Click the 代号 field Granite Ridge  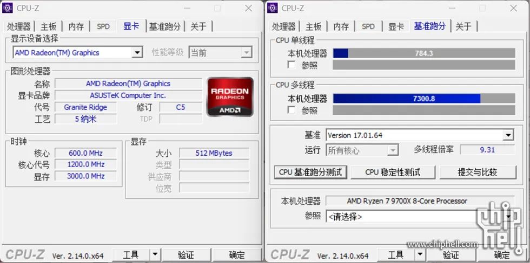[x=85, y=107]
